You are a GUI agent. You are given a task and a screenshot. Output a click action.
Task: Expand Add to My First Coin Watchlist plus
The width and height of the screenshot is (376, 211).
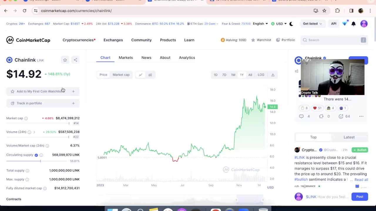click(x=73, y=91)
